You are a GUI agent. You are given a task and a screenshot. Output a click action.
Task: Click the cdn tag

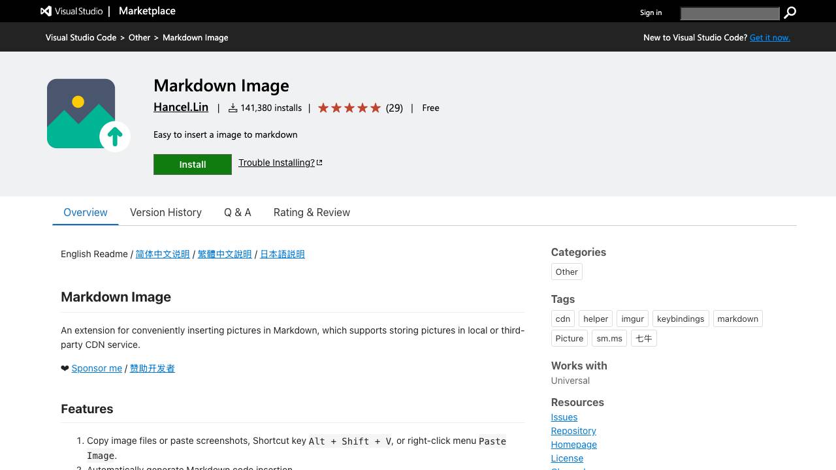click(563, 319)
